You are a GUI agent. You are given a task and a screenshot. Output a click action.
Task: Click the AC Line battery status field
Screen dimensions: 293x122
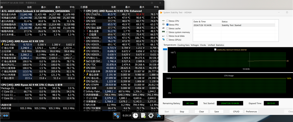pyautogui.click(x=190, y=103)
